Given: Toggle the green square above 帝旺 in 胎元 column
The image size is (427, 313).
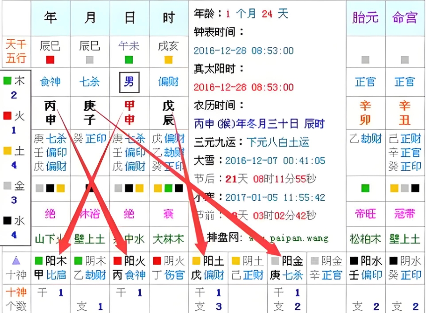Looking at the screenshot, I should [x=365, y=188].
